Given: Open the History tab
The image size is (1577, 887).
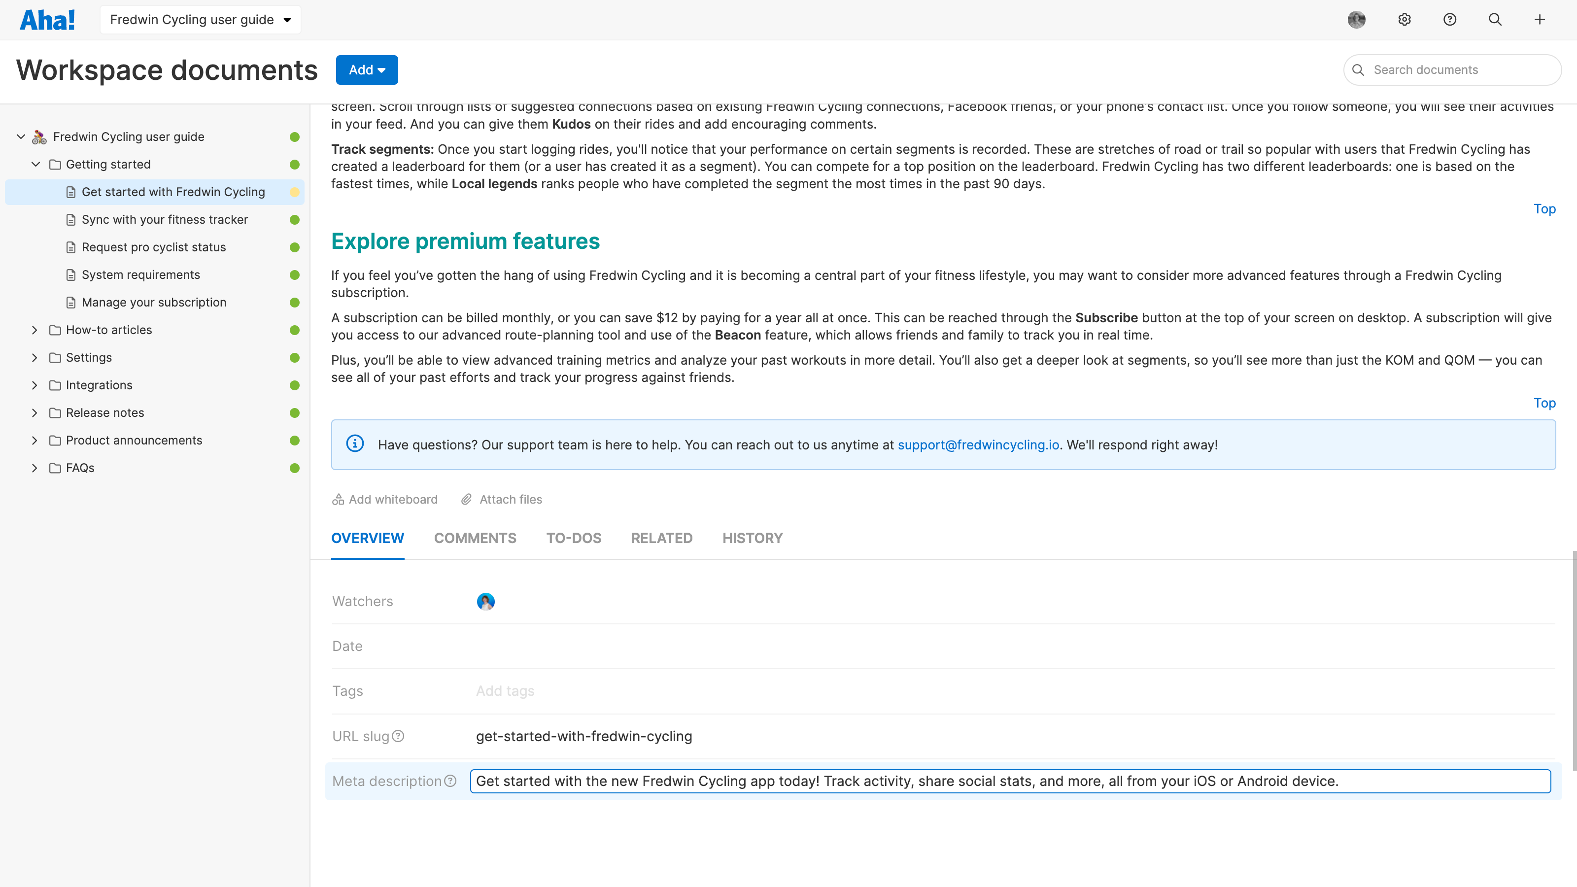Looking at the screenshot, I should 753,538.
